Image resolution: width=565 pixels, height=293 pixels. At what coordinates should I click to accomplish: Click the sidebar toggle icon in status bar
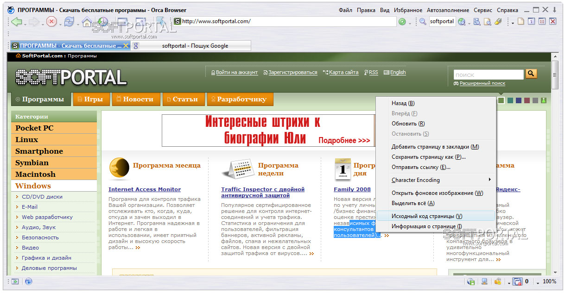click(x=15, y=281)
